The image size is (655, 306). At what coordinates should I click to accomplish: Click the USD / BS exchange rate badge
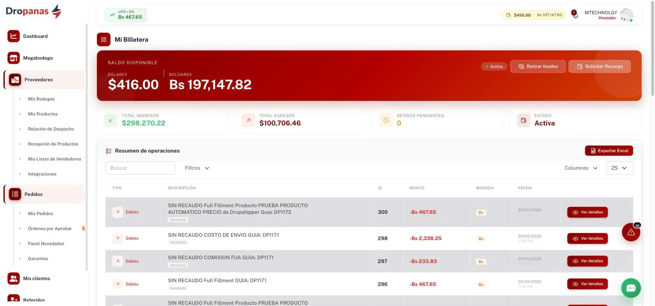(126, 15)
